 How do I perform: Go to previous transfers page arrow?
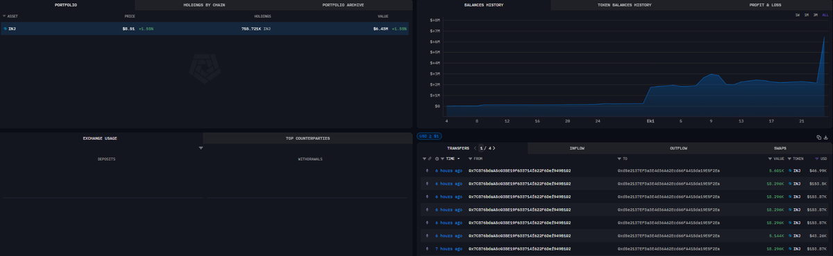pyautogui.click(x=475, y=148)
